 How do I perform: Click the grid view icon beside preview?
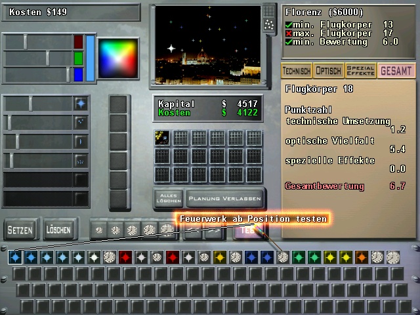tap(269, 11)
